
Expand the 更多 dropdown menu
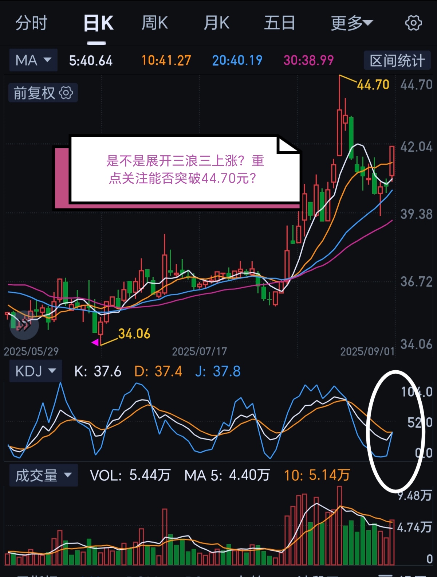[352, 23]
